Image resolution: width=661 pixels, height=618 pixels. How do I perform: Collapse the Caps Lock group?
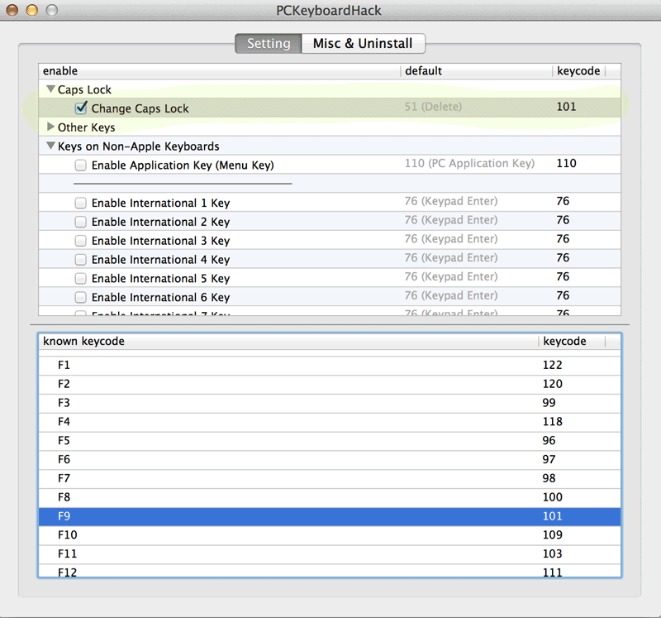50,89
